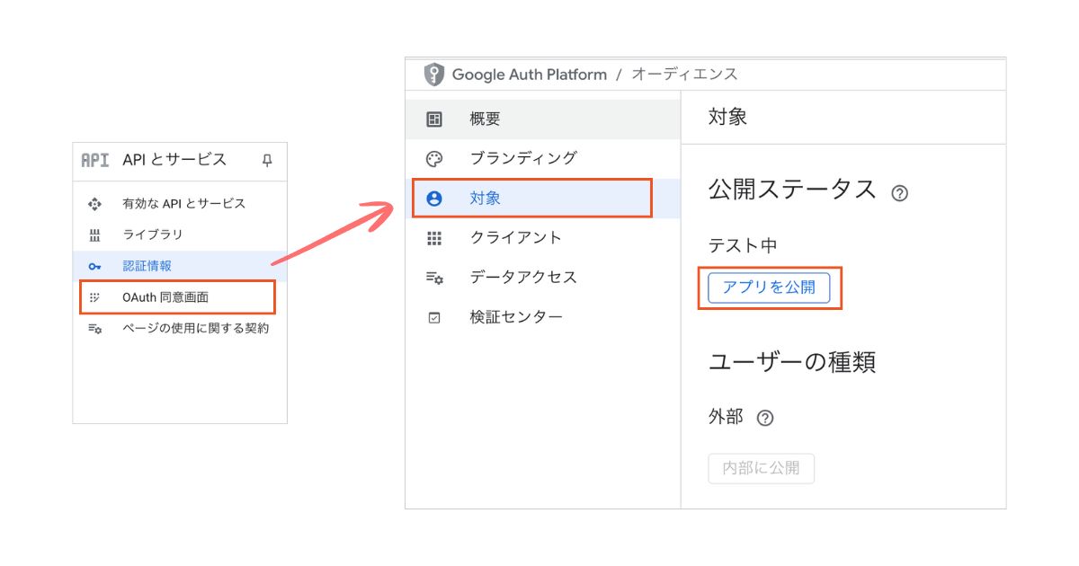Image resolution: width=1079 pixels, height=566 pixels.
Task: Select 対象 in the Auth Platform sidebar
Action: point(486,199)
